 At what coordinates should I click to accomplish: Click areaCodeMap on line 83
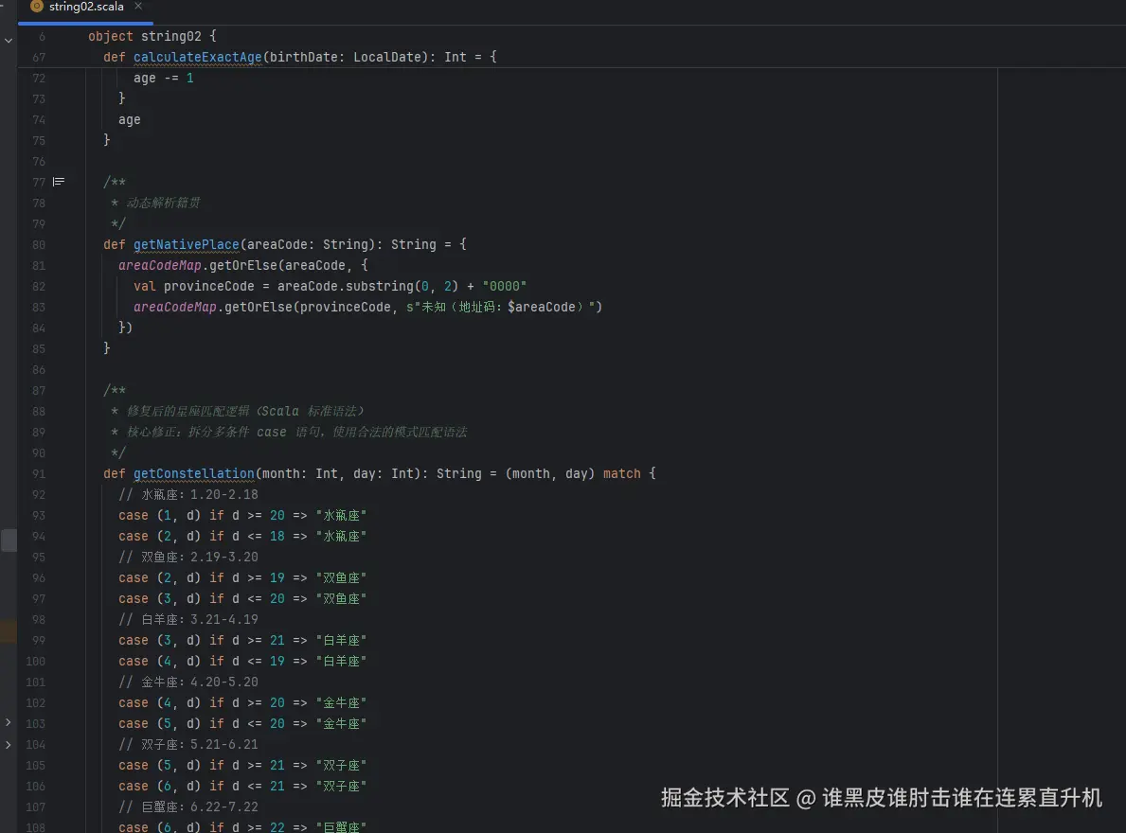click(174, 307)
